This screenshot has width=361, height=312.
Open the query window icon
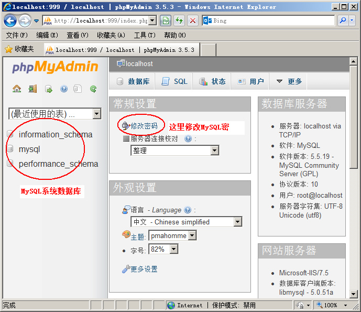[49, 89]
